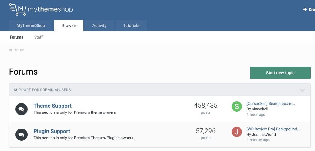Click the 'By JoshiesWorld' author text
The image size is (315, 151).
coord(261,135)
